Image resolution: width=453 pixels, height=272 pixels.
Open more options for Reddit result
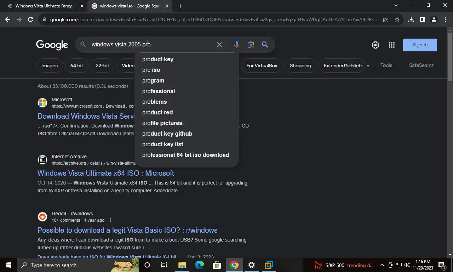click(110, 220)
